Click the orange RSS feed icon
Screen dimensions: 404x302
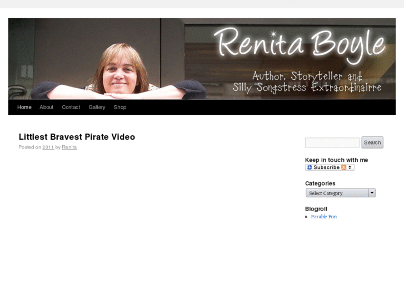pos(344,167)
